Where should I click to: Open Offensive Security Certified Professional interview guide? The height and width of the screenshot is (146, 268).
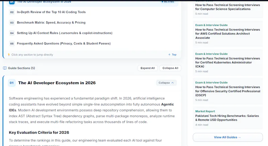click(x=227, y=91)
